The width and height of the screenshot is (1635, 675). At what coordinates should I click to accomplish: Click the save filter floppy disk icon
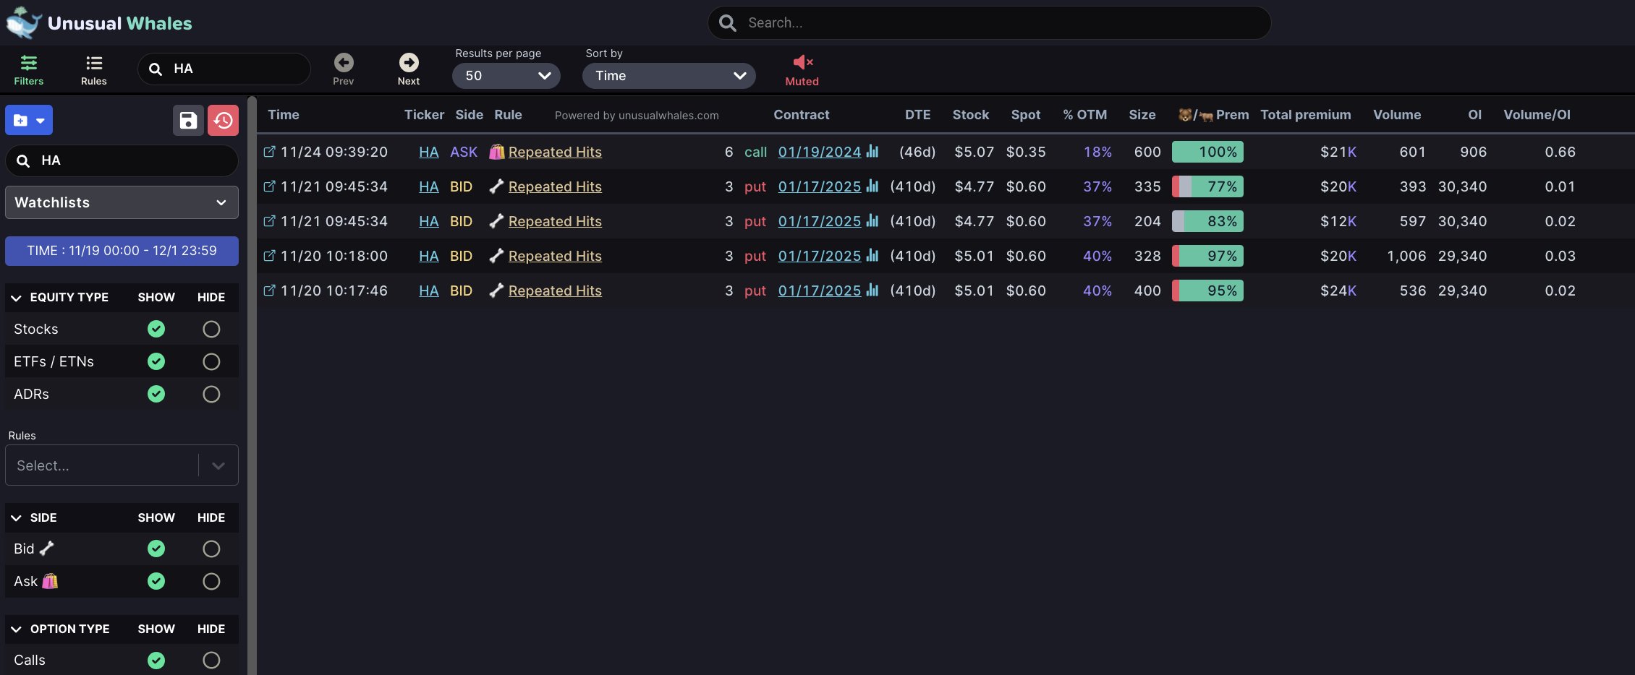coord(188,121)
